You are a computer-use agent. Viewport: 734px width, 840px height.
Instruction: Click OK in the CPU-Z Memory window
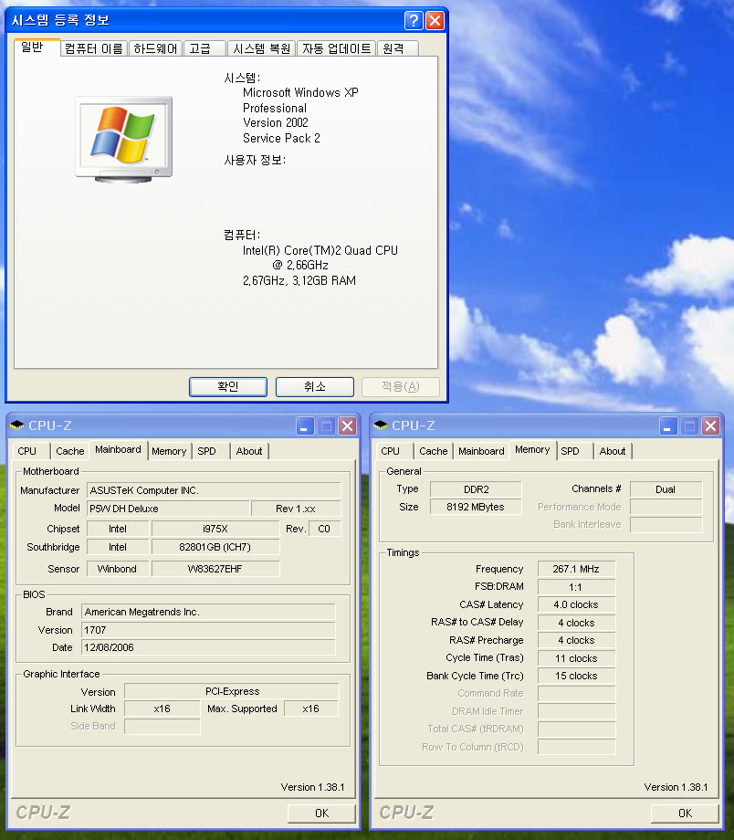(685, 814)
